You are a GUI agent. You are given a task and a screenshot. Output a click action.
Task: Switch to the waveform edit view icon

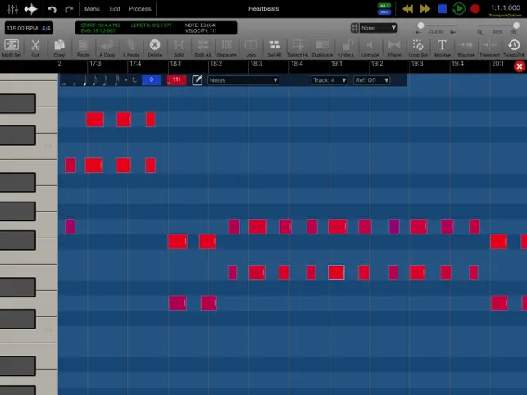pyautogui.click(x=30, y=9)
